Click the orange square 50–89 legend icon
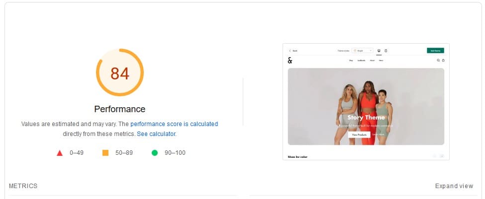 105,153
